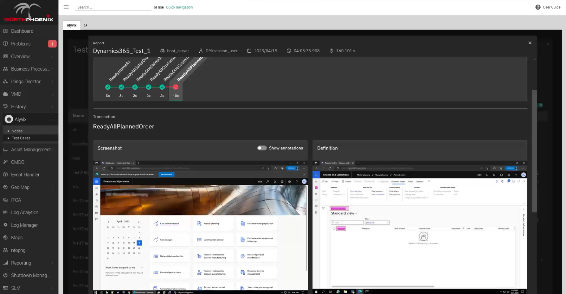This screenshot has height=294, width=566.
Task: Click the SLM icon in sidebar
Action: [5, 288]
